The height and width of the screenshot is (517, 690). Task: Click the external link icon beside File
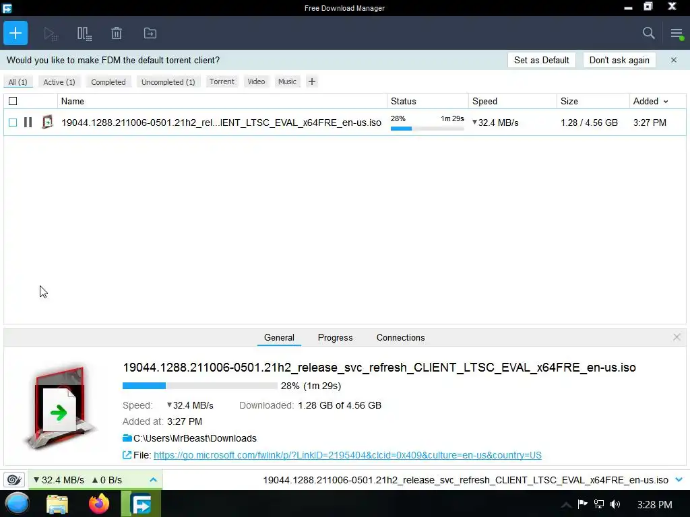coord(127,455)
